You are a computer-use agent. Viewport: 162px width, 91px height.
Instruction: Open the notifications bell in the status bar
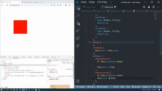coord(159,87)
